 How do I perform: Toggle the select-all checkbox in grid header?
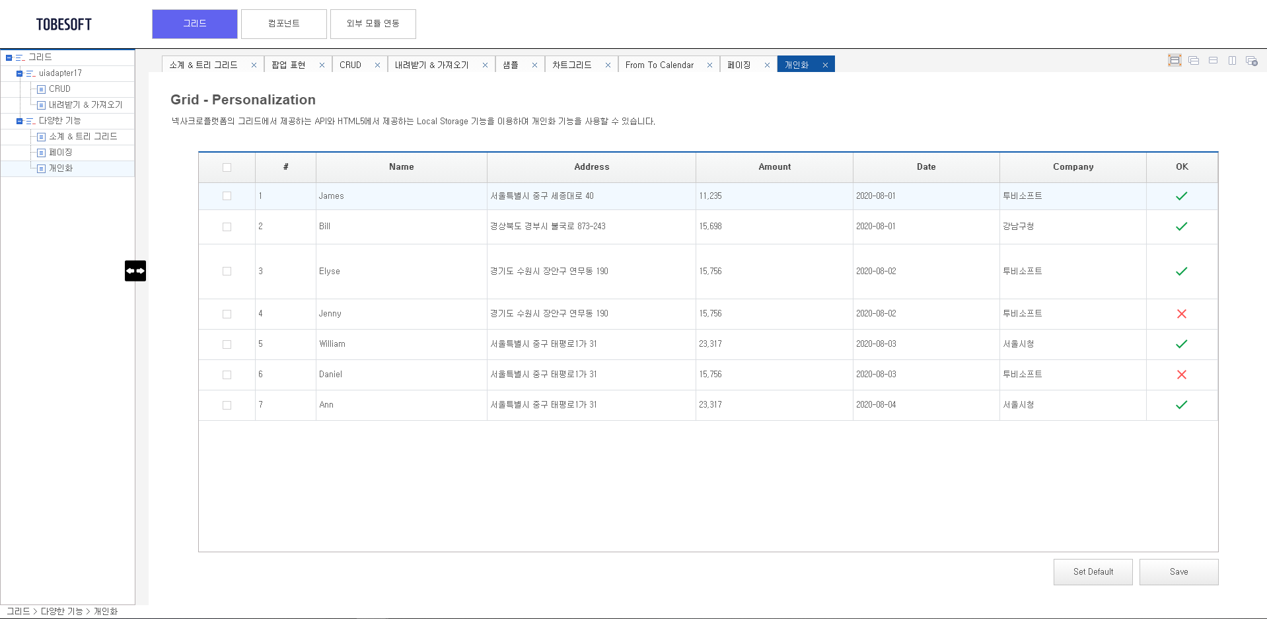click(227, 167)
